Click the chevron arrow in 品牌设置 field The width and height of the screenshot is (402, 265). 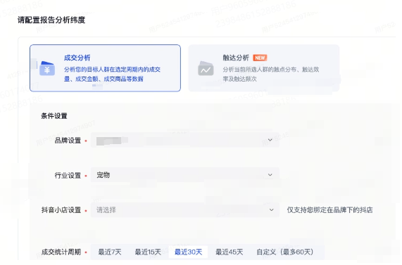tap(270, 140)
